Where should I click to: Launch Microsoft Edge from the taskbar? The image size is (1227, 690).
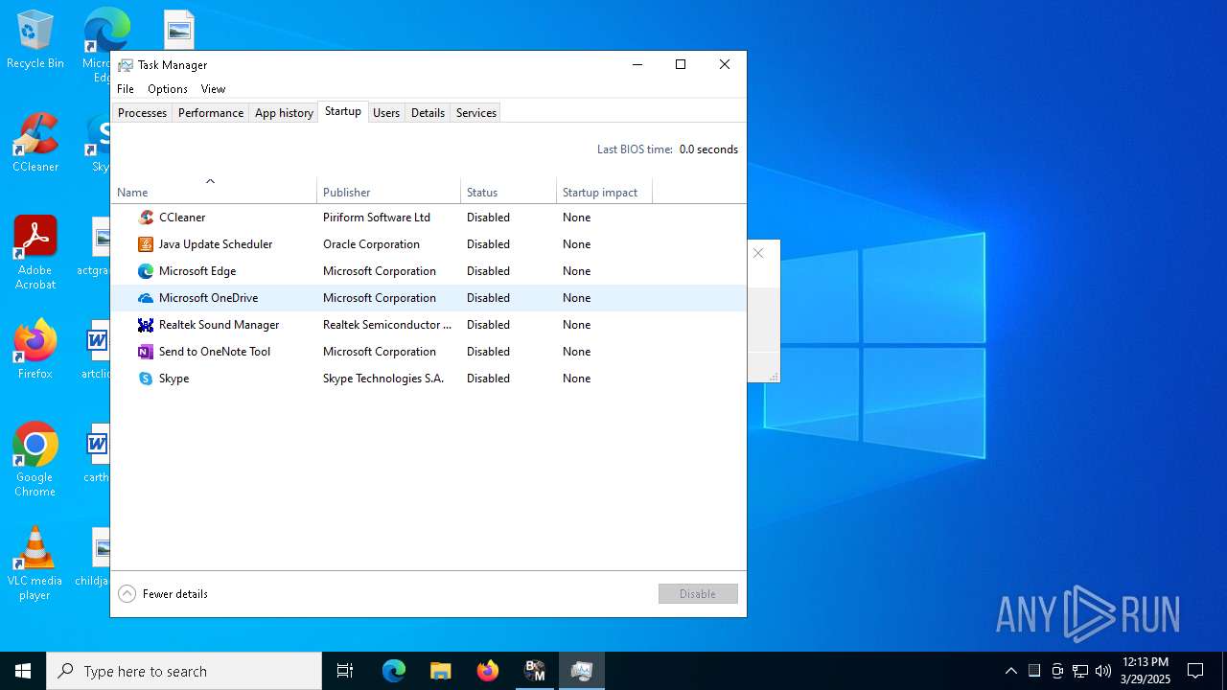pos(394,671)
